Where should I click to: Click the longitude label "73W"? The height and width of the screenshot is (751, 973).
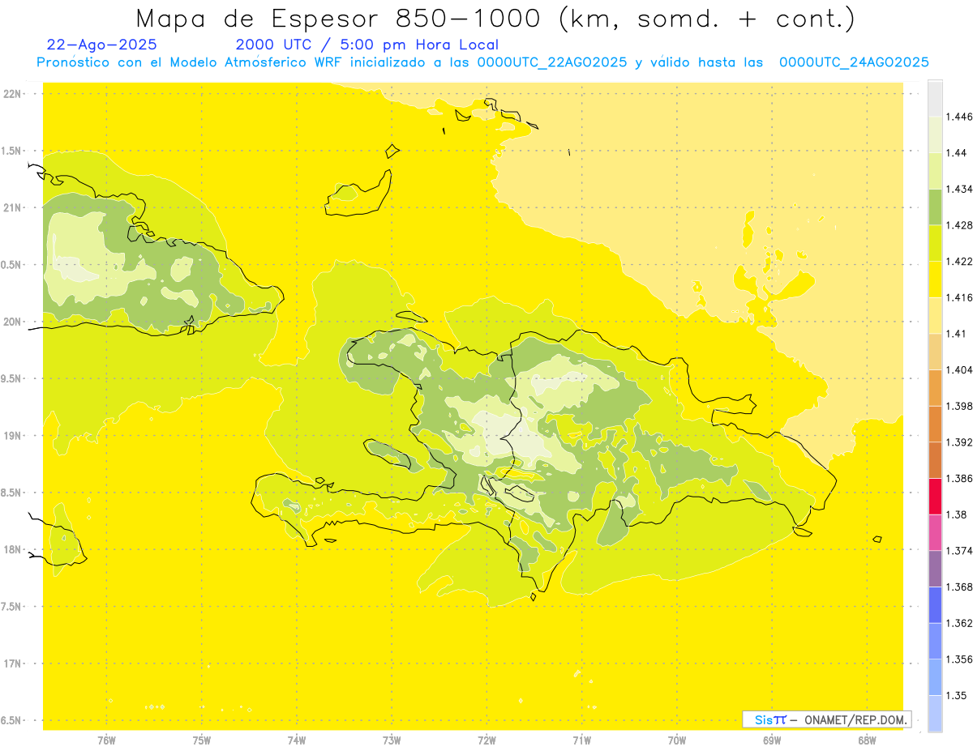pos(392,740)
